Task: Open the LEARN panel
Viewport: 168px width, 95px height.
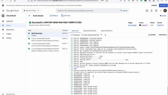Action: click(x=163, y=16)
